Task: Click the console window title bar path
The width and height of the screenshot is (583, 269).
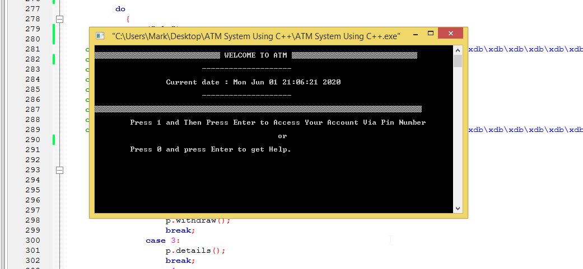Action: coord(256,36)
